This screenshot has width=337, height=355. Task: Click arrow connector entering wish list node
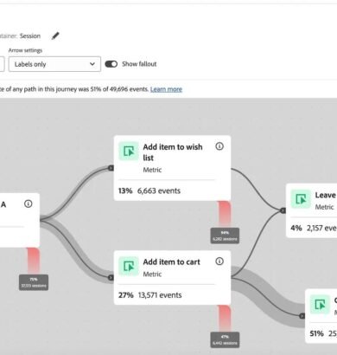coord(111,168)
